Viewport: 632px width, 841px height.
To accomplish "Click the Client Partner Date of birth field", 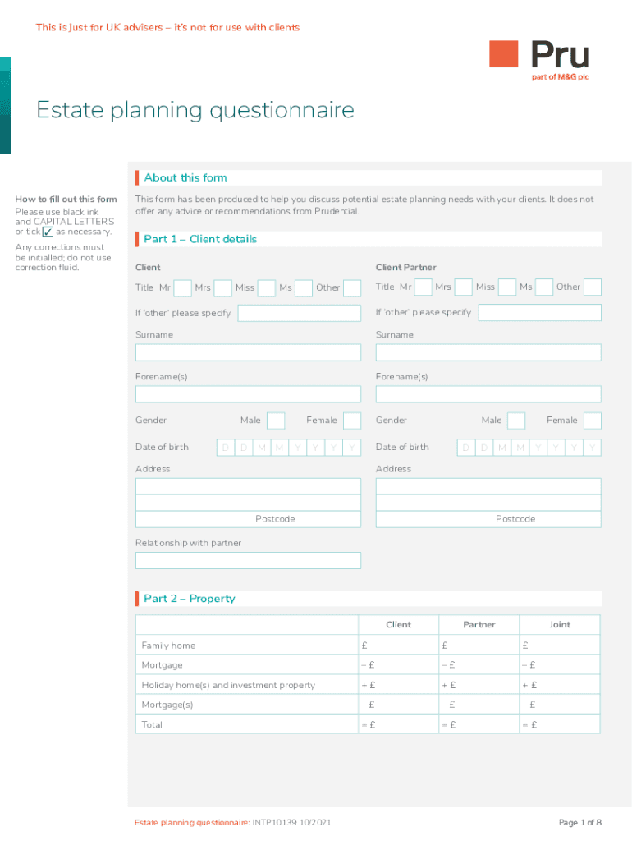I will coord(529,448).
